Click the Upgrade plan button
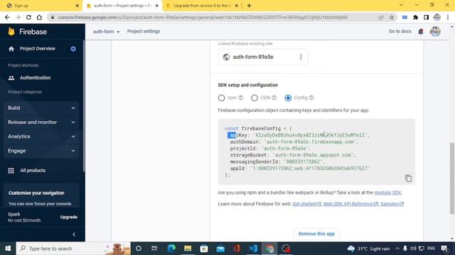 coord(69,217)
